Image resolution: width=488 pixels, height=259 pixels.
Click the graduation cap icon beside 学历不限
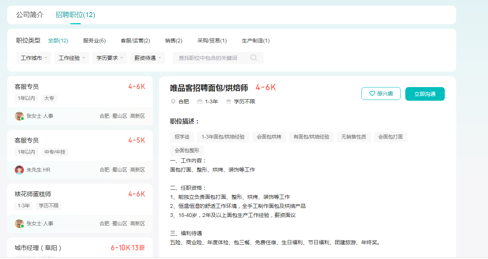point(228,101)
